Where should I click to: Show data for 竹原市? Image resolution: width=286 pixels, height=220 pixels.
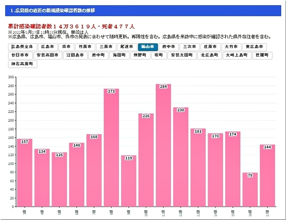click(85, 47)
